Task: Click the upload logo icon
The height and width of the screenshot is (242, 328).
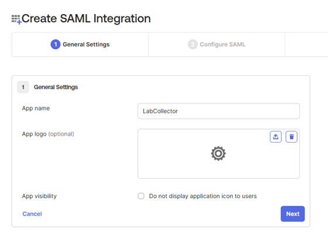Action: [275, 137]
